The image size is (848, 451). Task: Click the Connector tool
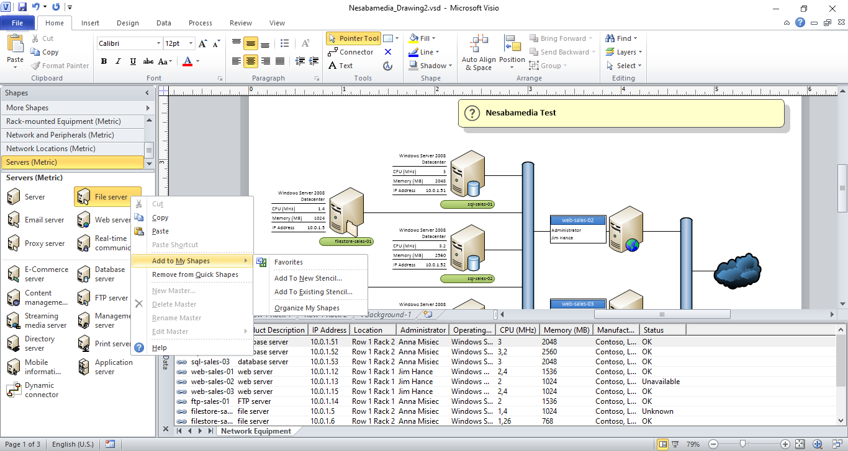click(351, 52)
